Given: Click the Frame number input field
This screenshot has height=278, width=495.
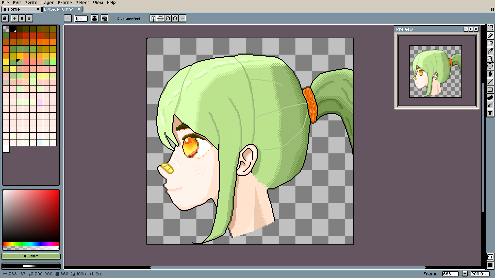Looking at the screenshot, I should pos(450,274).
